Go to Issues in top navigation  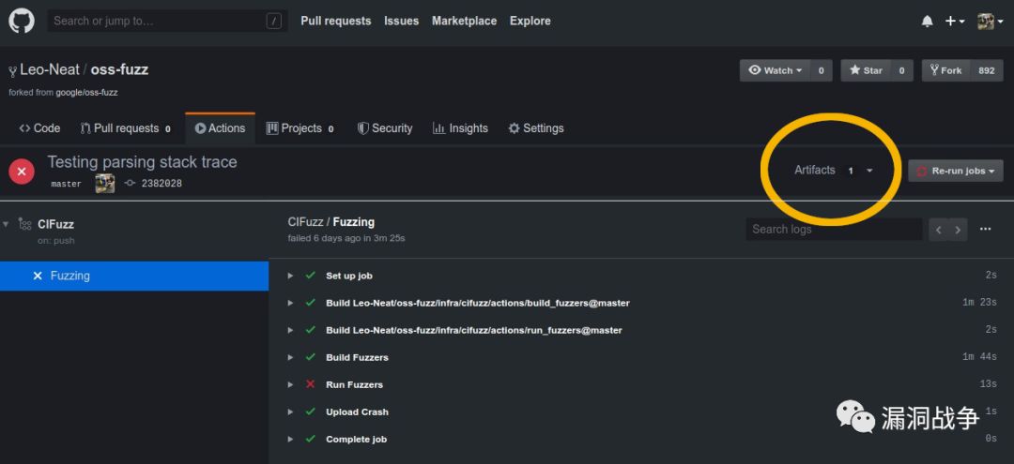[x=401, y=21]
